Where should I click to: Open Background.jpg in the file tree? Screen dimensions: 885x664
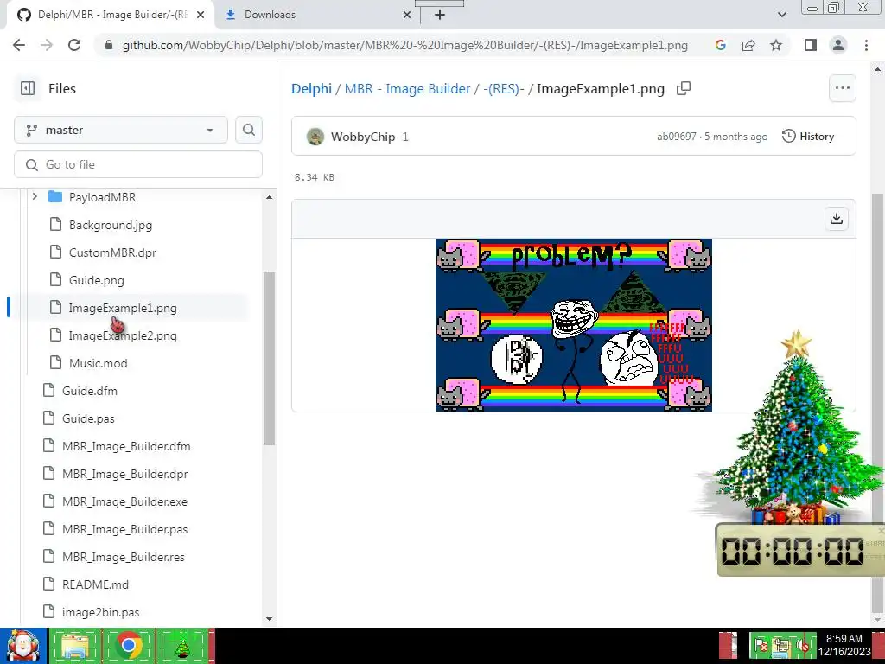(x=111, y=225)
